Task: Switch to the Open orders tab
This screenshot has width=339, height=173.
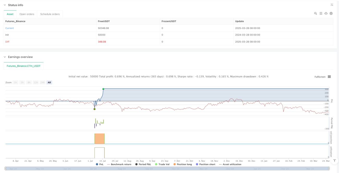Action: pyautogui.click(x=27, y=14)
